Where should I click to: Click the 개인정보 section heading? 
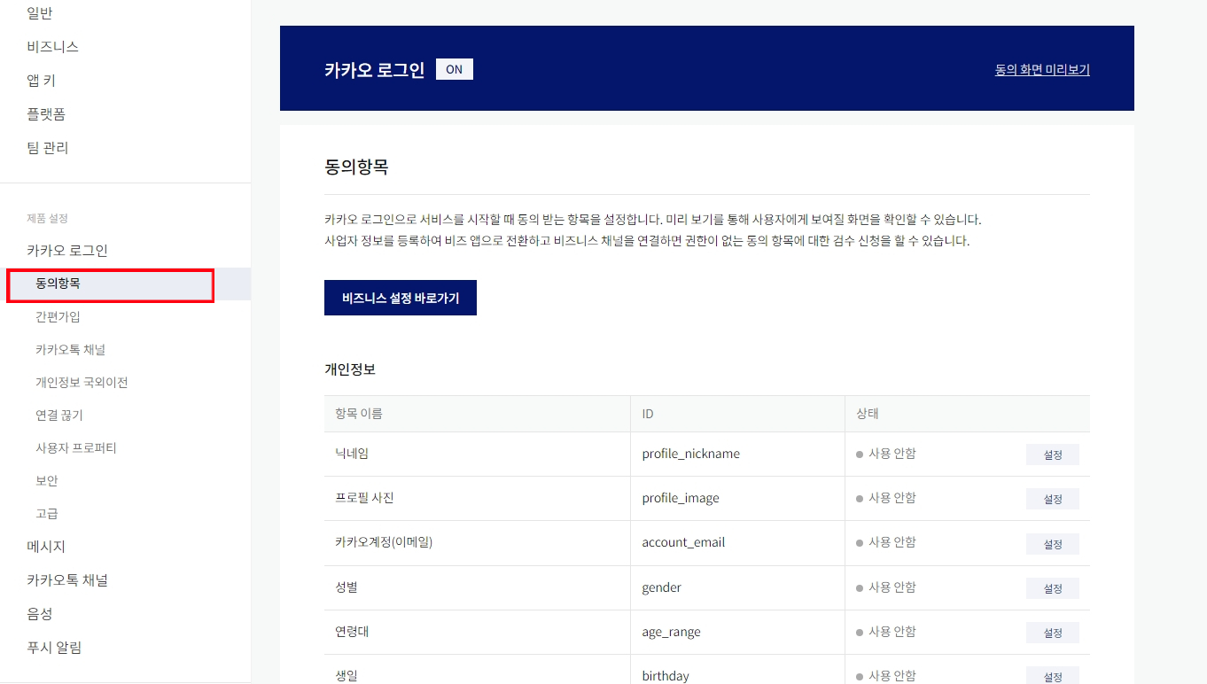(350, 369)
